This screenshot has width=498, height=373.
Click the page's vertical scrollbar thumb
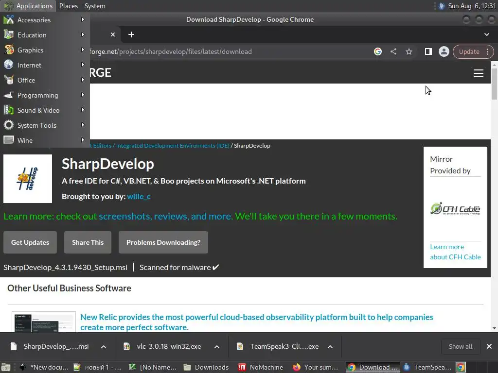pos(494,84)
